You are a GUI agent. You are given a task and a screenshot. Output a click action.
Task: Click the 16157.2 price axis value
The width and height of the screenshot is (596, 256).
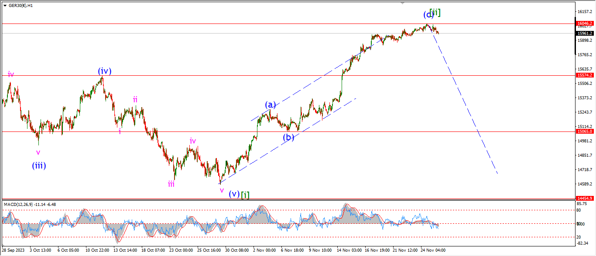(585, 11)
